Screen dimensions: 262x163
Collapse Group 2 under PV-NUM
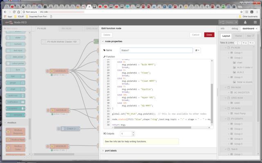pyautogui.click(x=228, y=58)
